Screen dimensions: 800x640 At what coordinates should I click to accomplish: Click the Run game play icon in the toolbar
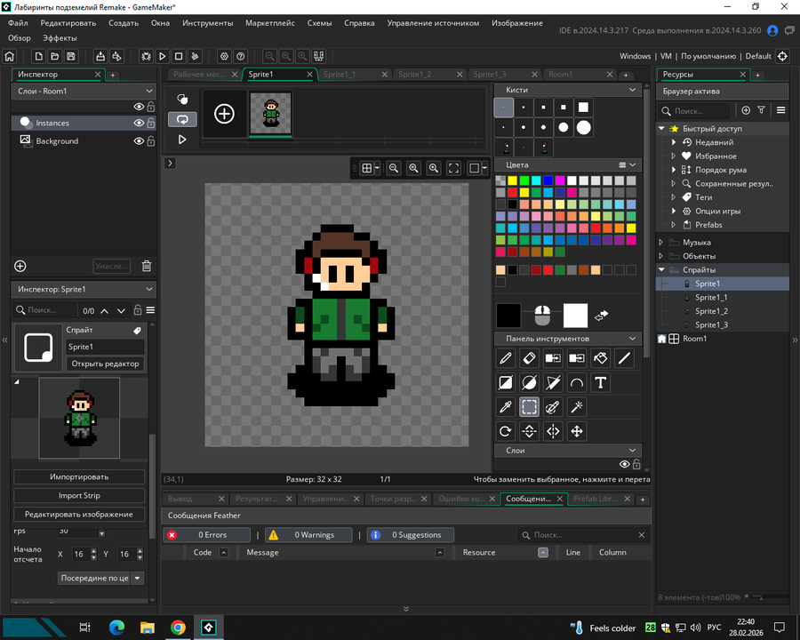point(163,56)
